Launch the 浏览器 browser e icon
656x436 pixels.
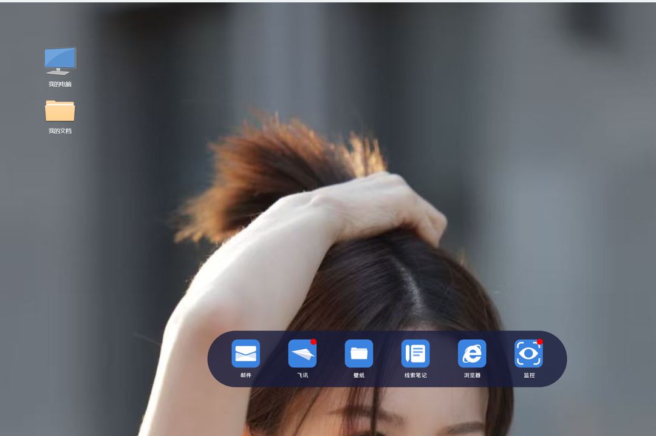[x=472, y=354]
